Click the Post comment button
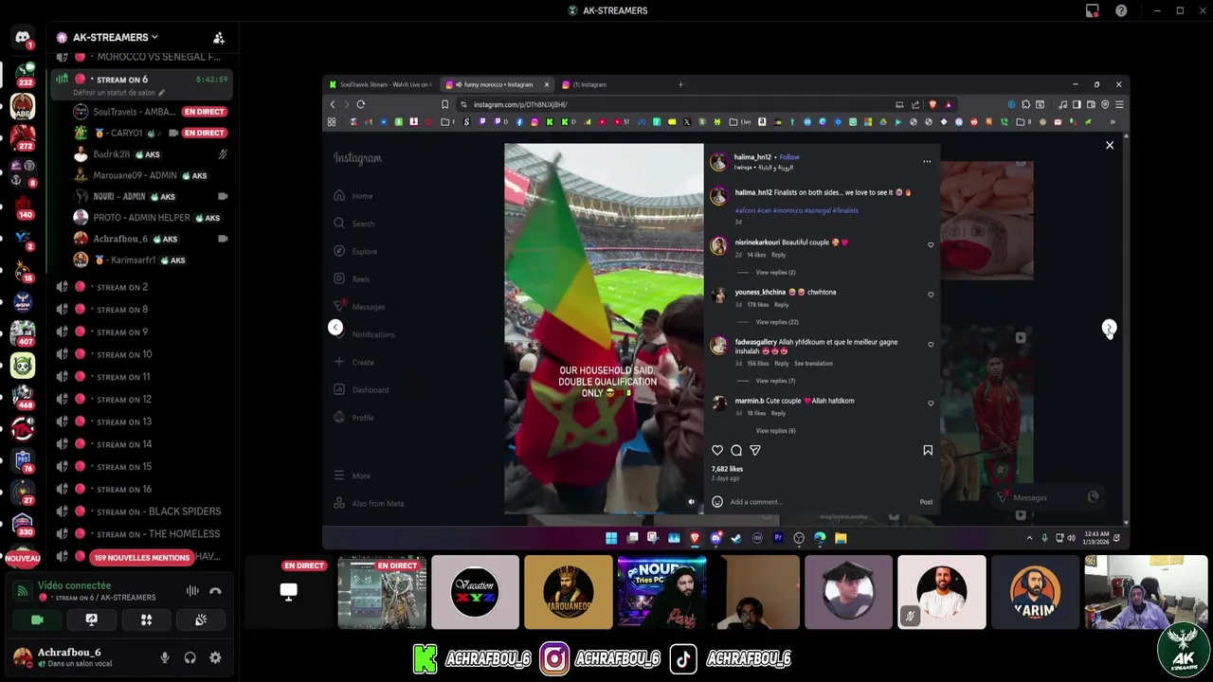The image size is (1213, 682). point(926,502)
